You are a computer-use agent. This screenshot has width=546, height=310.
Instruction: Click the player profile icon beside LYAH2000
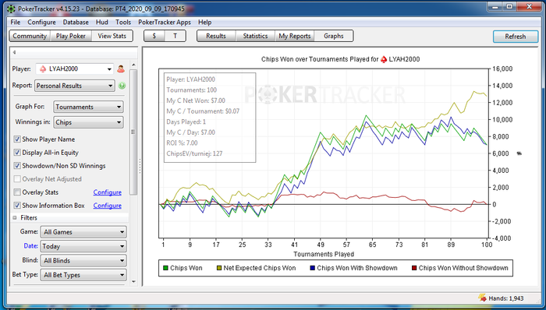121,69
